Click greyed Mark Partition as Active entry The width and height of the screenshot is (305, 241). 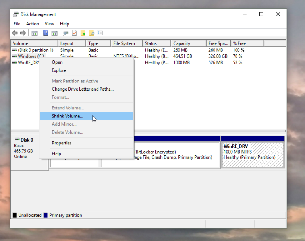pos(86,81)
